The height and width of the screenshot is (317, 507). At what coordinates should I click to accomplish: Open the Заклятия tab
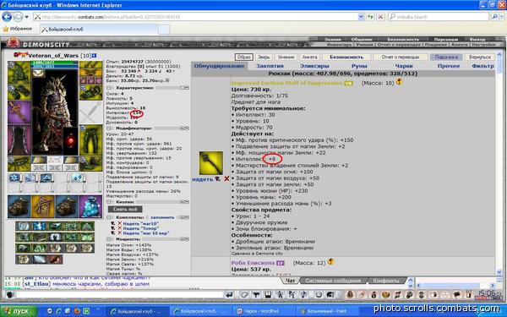tap(270, 66)
